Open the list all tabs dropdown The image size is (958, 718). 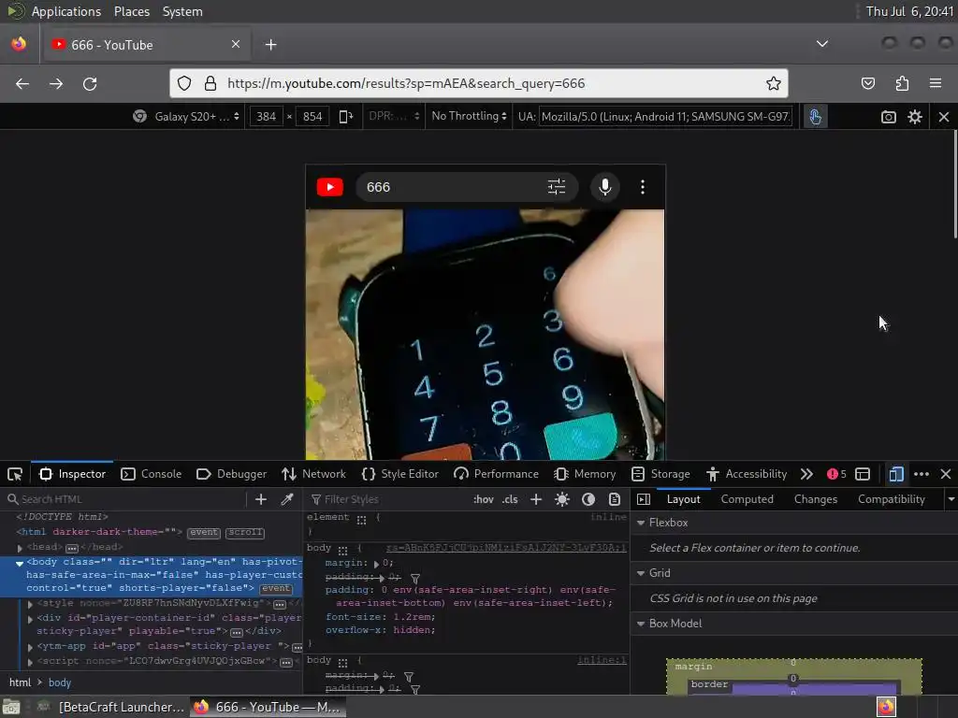coord(822,44)
